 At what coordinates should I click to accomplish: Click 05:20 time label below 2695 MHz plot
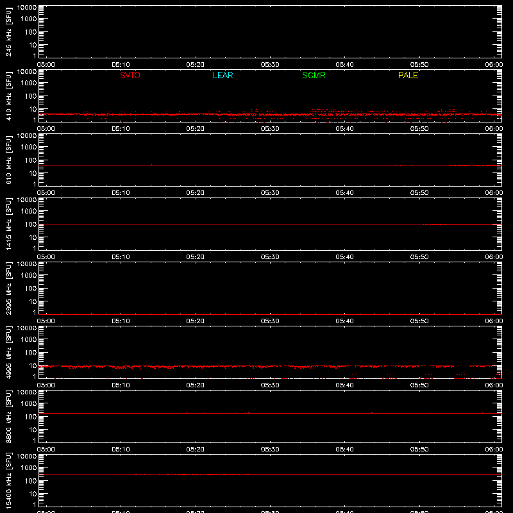coord(196,321)
